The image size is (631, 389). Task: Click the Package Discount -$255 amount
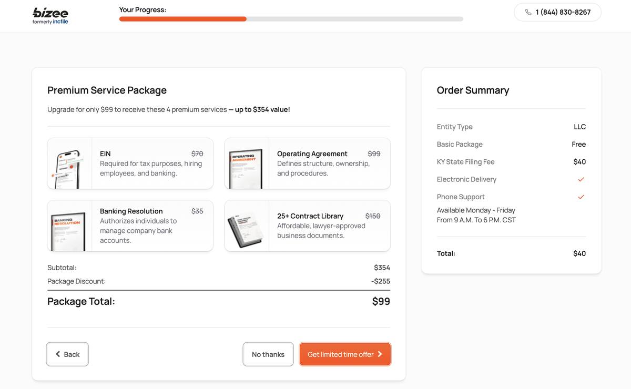381,281
